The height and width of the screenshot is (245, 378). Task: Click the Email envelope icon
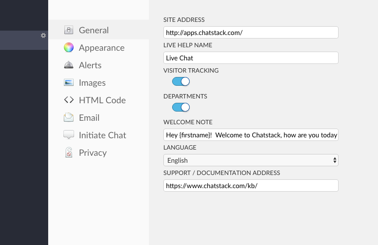pos(69,117)
